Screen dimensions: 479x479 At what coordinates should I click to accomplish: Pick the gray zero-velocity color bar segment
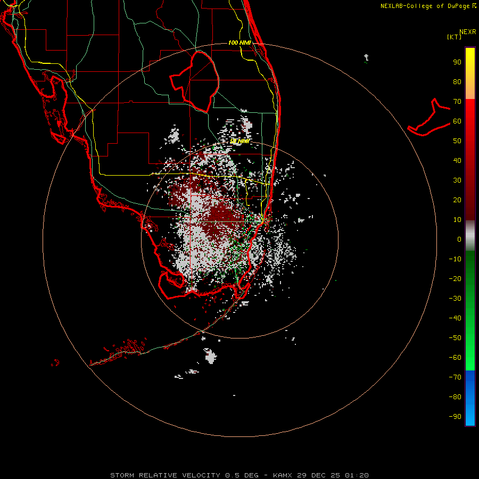coord(470,236)
